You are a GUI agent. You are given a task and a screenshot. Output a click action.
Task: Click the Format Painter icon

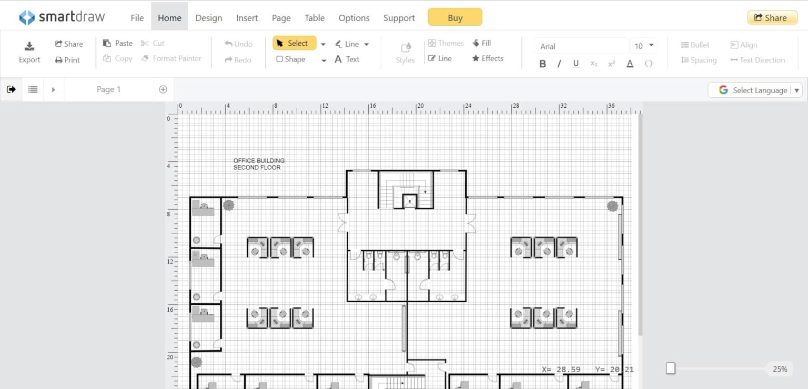click(x=171, y=58)
